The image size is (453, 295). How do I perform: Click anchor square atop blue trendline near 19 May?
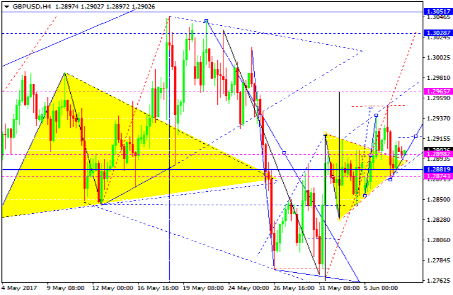tap(207, 21)
